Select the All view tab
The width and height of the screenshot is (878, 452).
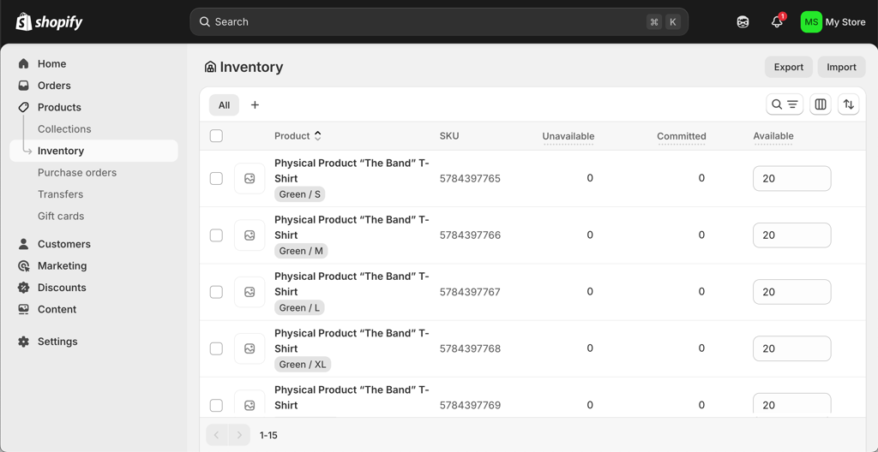224,104
